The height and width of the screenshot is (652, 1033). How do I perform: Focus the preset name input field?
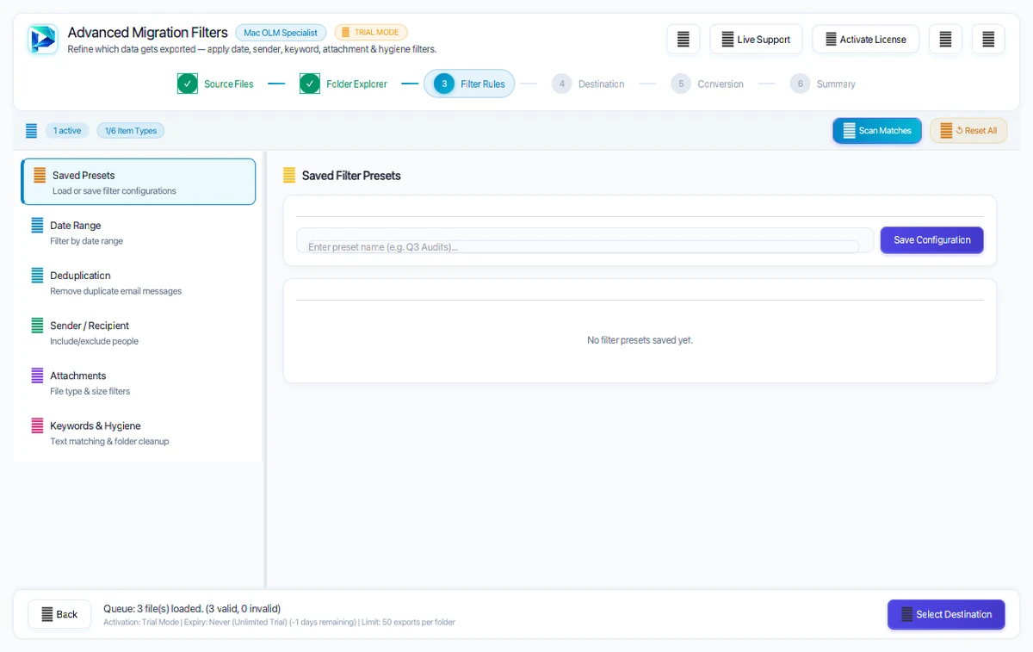pyautogui.click(x=585, y=240)
